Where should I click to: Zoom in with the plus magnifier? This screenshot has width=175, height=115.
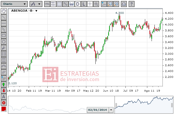click(x=116, y=4)
